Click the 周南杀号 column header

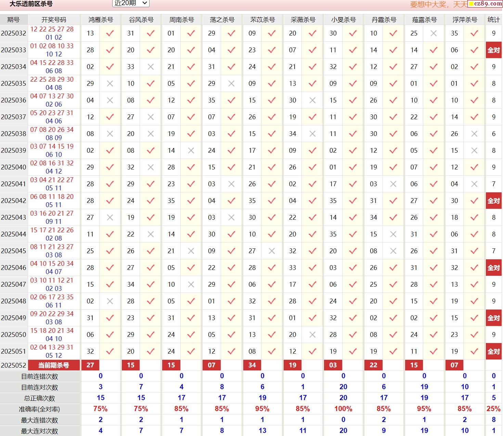click(x=181, y=19)
